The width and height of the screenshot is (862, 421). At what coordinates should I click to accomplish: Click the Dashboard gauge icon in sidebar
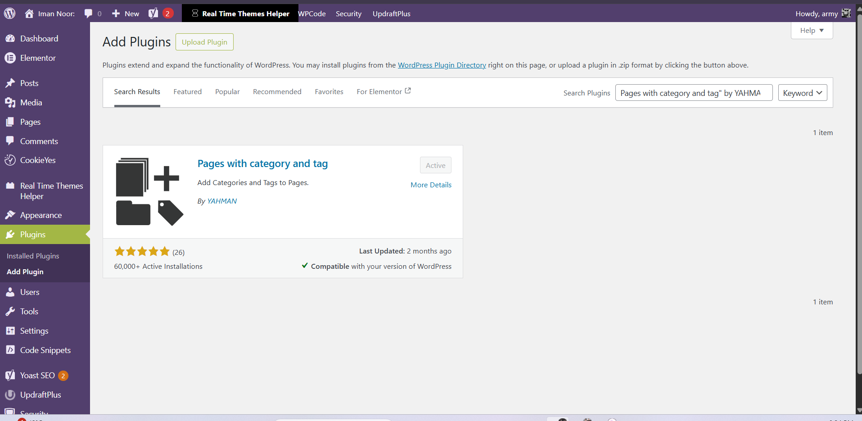coord(10,39)
